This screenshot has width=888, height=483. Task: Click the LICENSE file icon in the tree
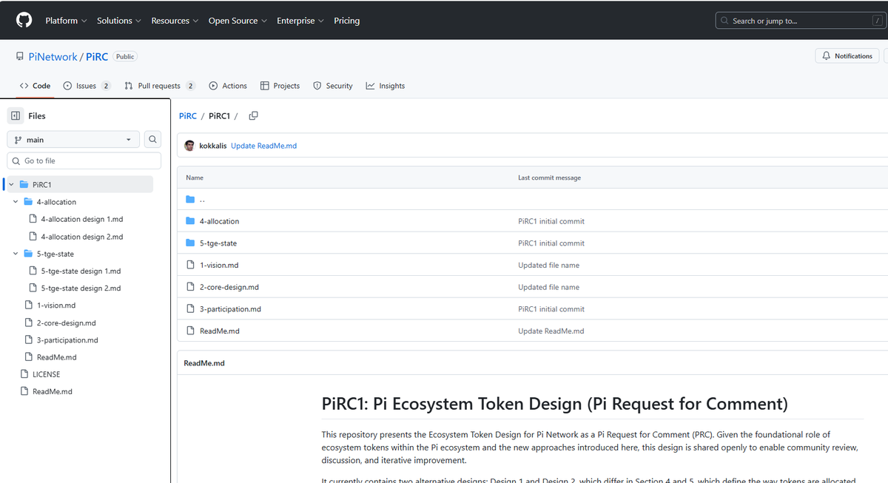tap(24, 374)
